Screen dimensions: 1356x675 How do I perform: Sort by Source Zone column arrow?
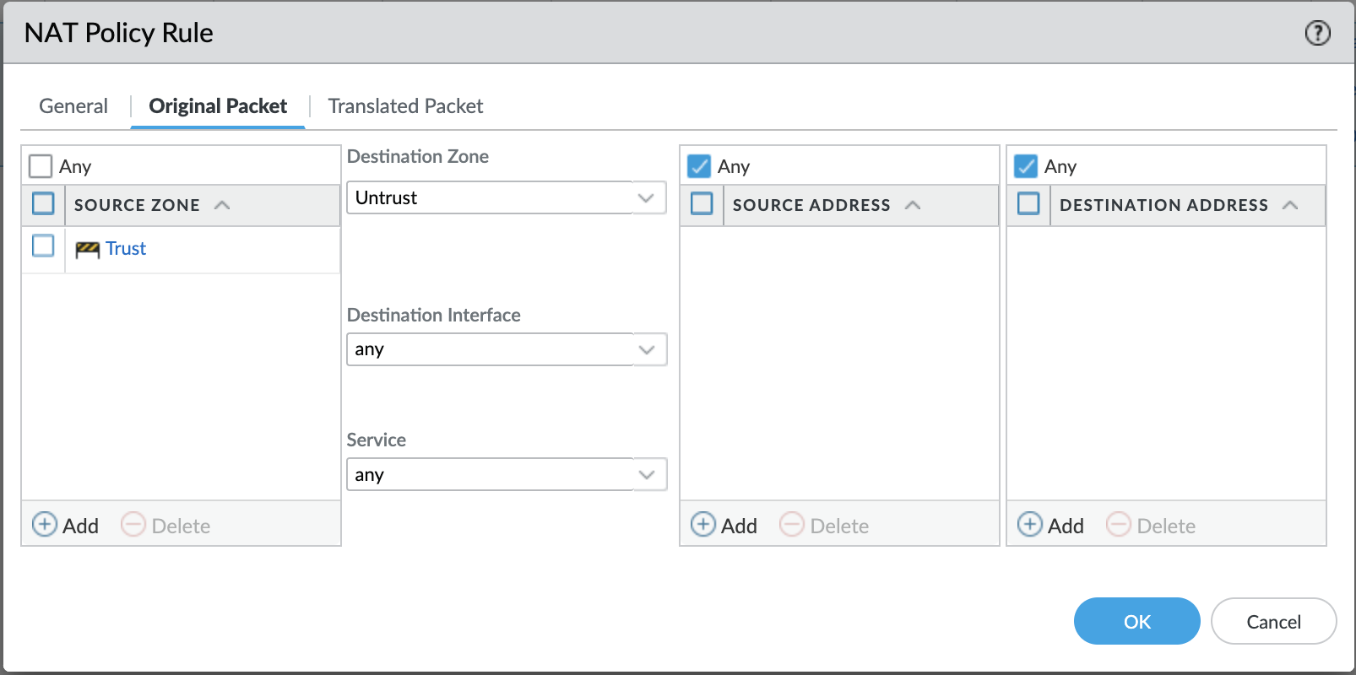222,205
